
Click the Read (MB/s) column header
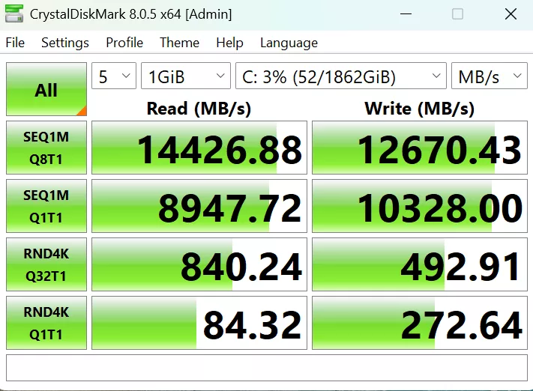(199, 109)
